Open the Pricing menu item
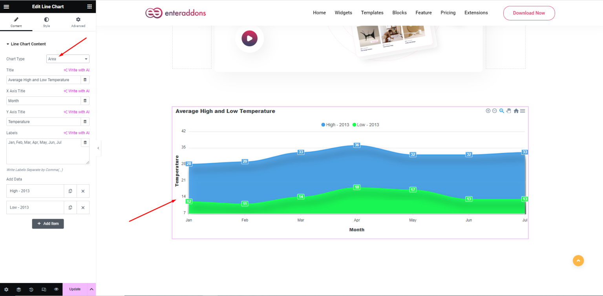This screenshot has height=296, width=603. tap(448, 13)
